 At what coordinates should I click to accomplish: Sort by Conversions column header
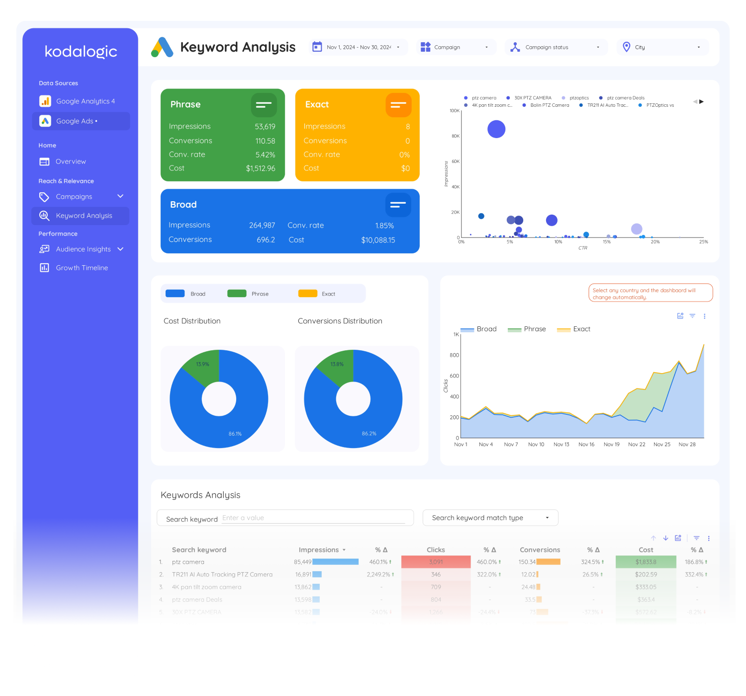click(540, 550)
